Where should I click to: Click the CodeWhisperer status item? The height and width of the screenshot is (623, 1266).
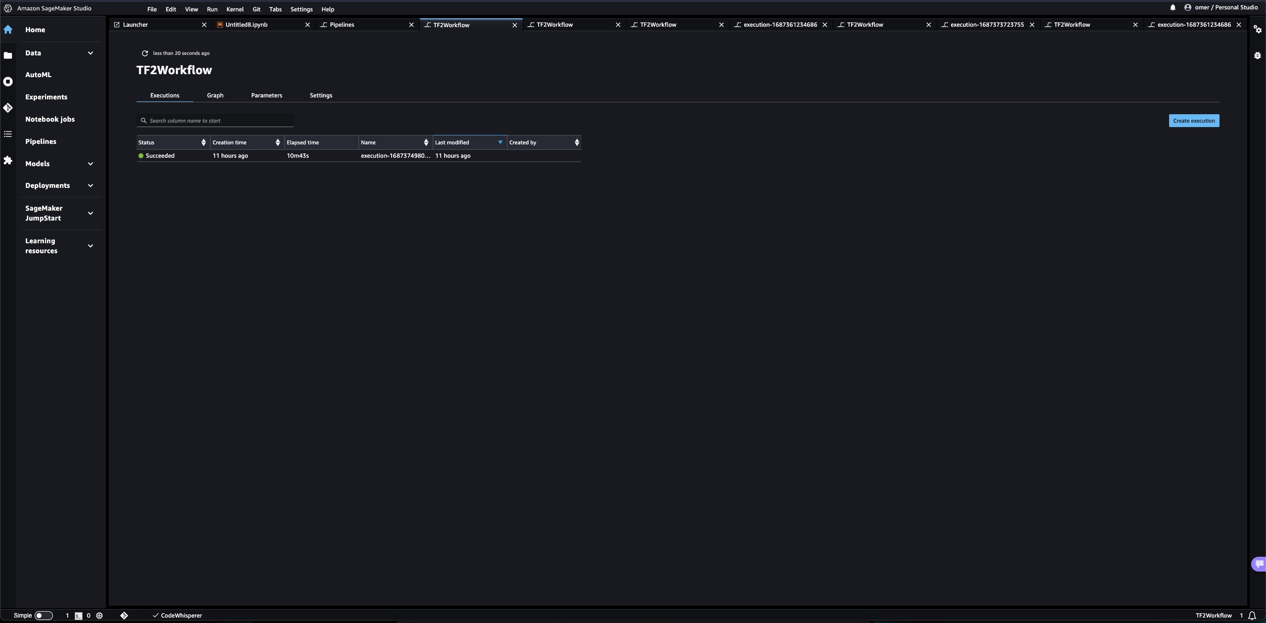click(178, 616)
